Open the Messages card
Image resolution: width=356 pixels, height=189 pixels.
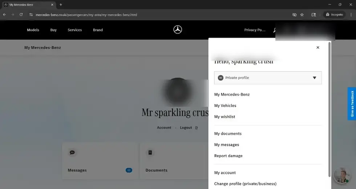coord(100,161)
